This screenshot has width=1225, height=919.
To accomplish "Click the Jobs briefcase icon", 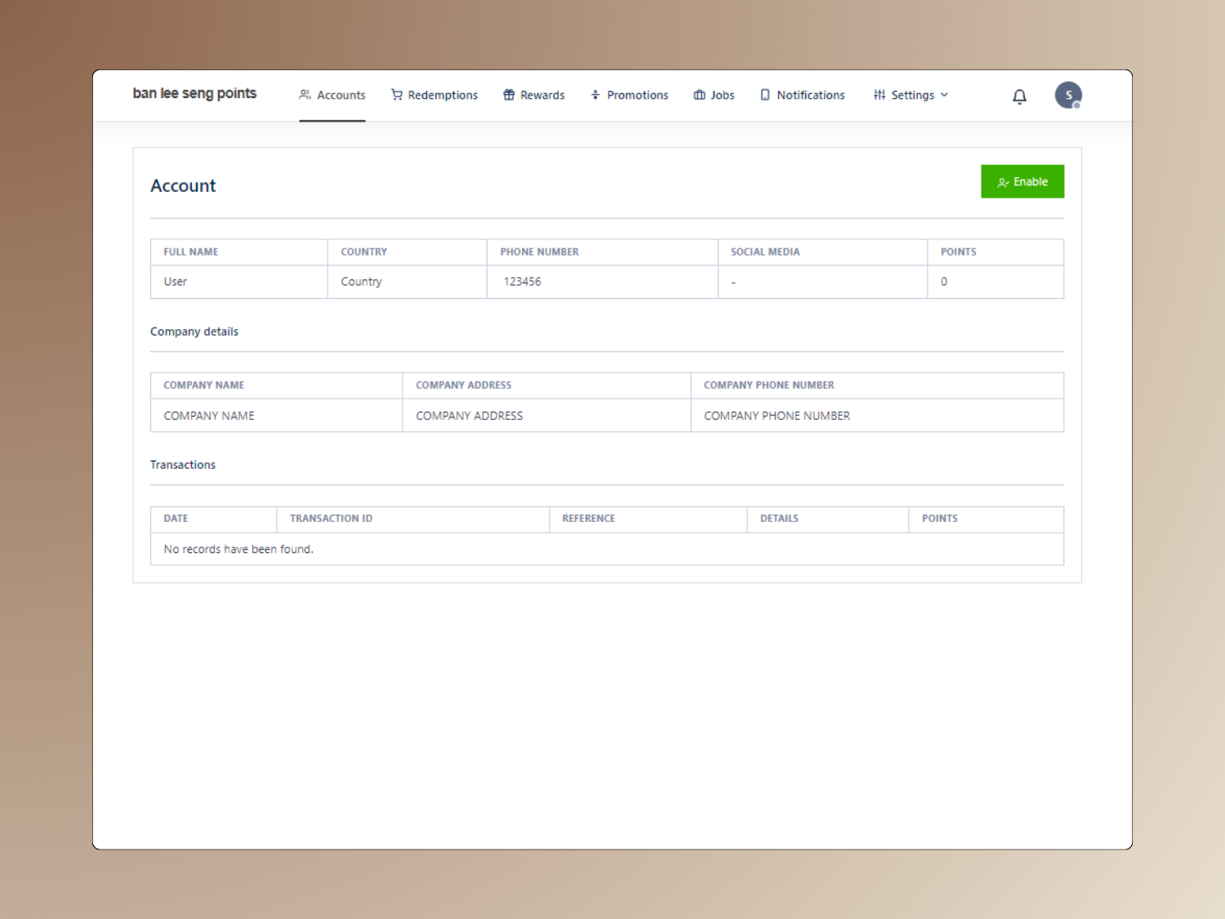I will click(699, 95).
